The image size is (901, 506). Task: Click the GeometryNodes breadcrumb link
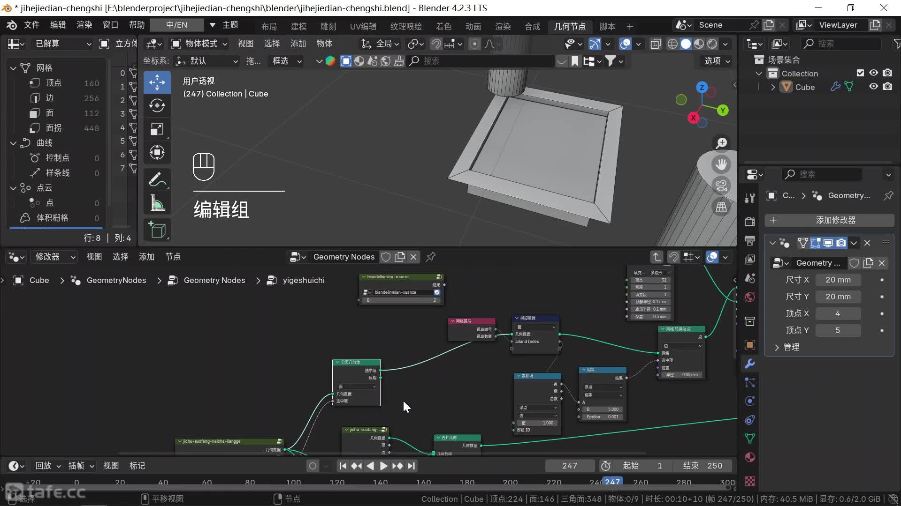116,280
